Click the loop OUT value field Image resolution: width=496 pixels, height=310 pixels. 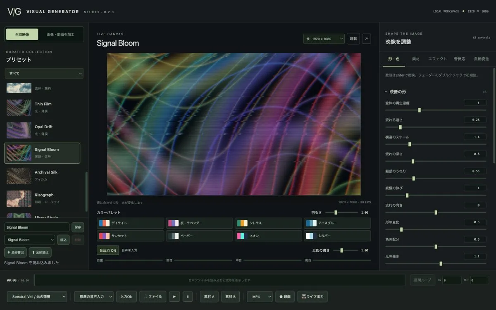(479, 280)
